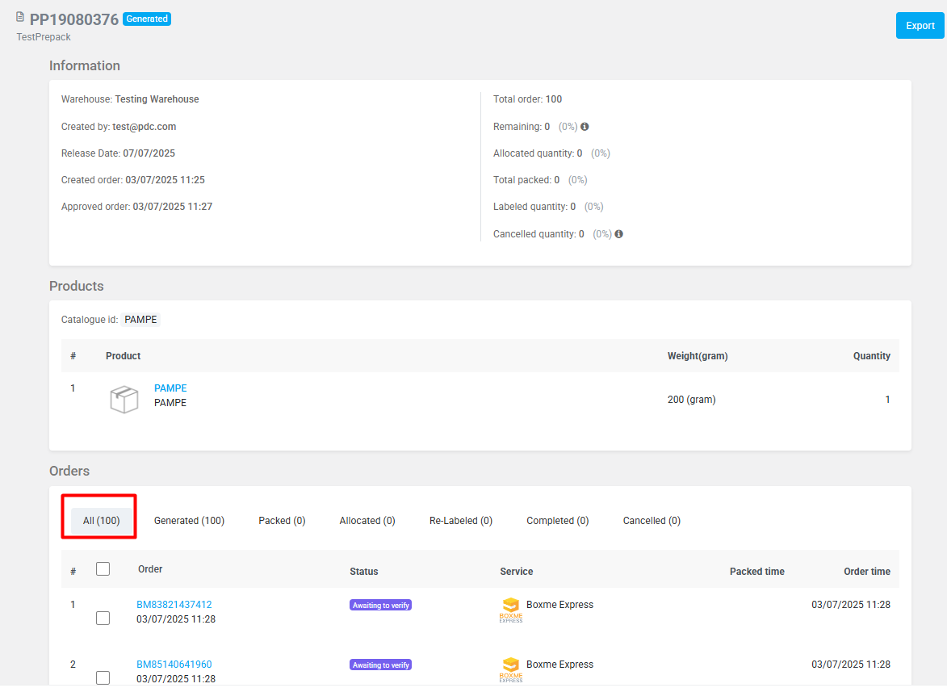947x692 pixels.
Task: Click the document icon beside PP19080376
Action: (x=20, y=17)
